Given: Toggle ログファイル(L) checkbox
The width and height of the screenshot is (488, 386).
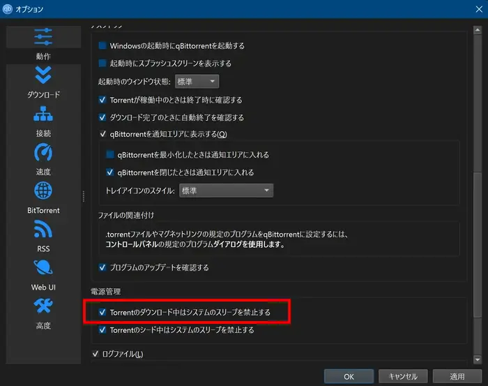Looking at the screenshot, I should click(96, 354).
